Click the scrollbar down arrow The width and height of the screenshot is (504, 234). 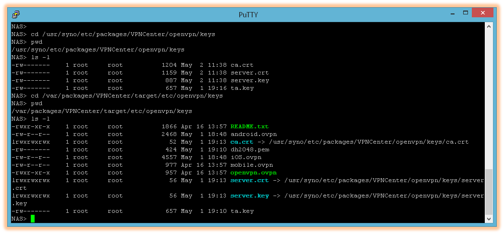click(489, 219)
